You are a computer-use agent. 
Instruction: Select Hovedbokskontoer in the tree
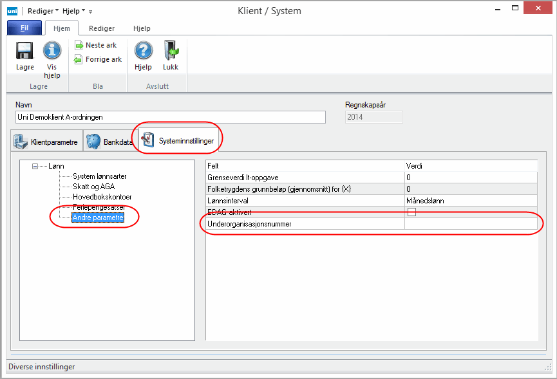102,197
